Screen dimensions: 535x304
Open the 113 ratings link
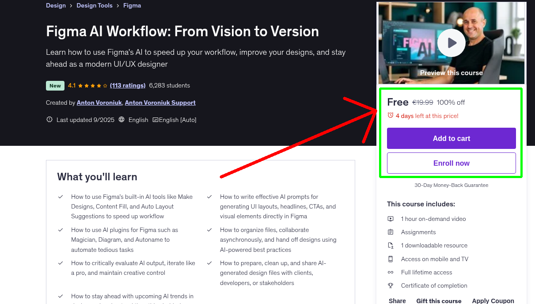point(128,86)
